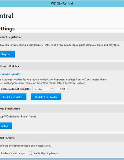Screen dimensions: 124x160
Task: Select the Automatic Updates heading link
Action: (10, 74)
